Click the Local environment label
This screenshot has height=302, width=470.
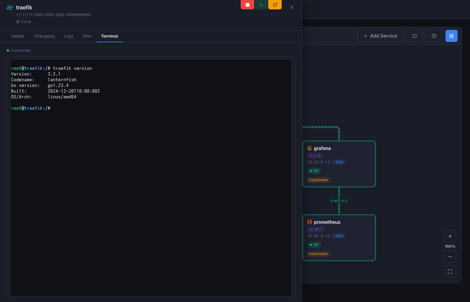pyautogui.click(x=23, y=21)
